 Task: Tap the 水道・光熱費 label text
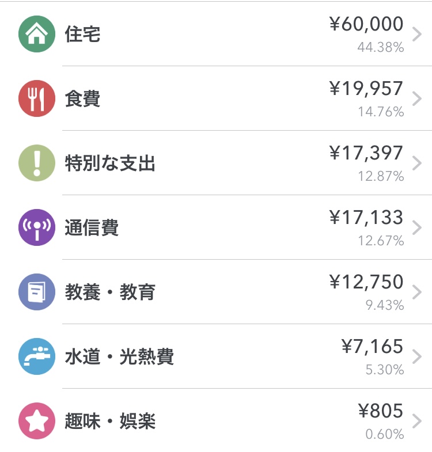[119, 356]
